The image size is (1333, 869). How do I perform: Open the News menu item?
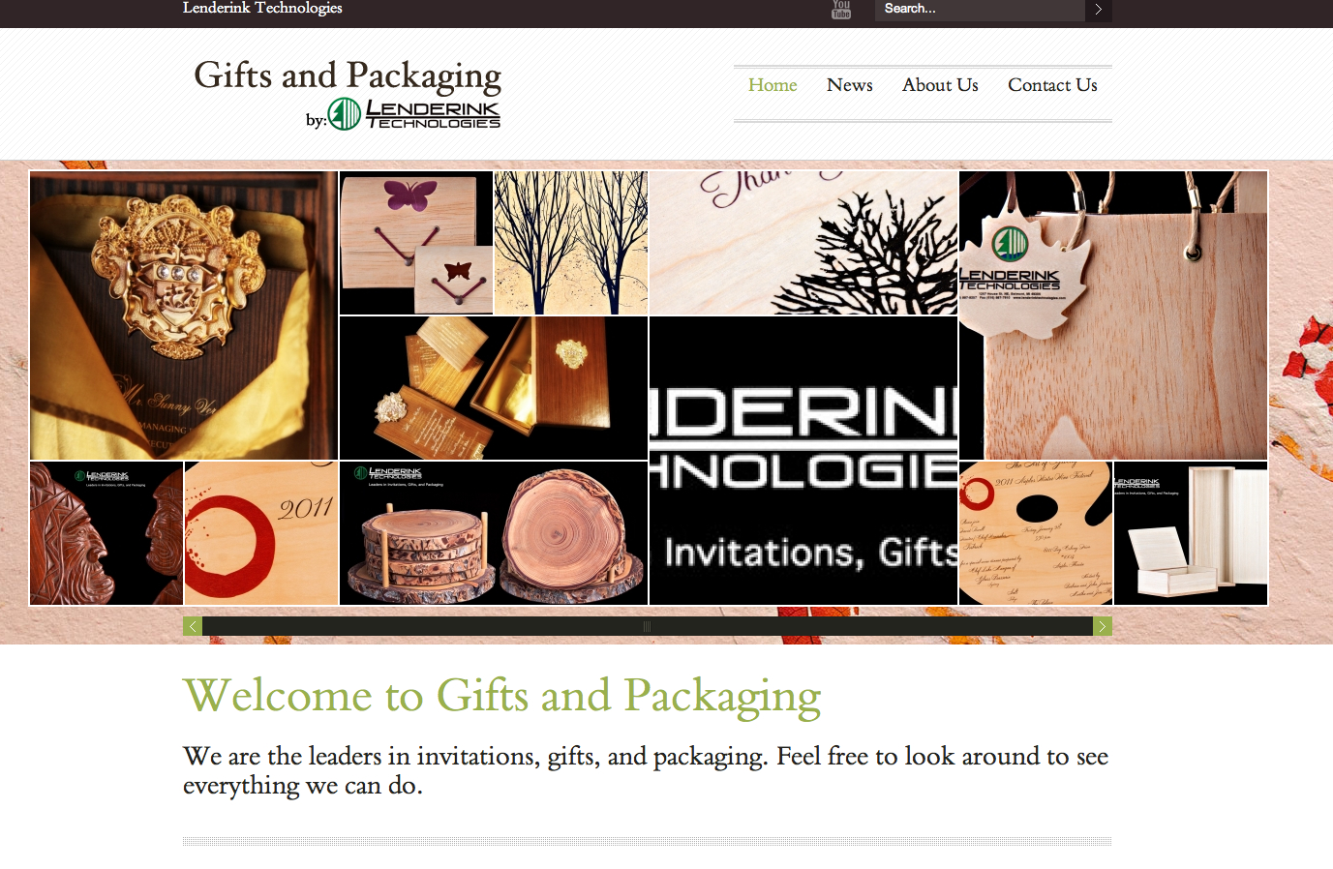[x=850, y=85]
